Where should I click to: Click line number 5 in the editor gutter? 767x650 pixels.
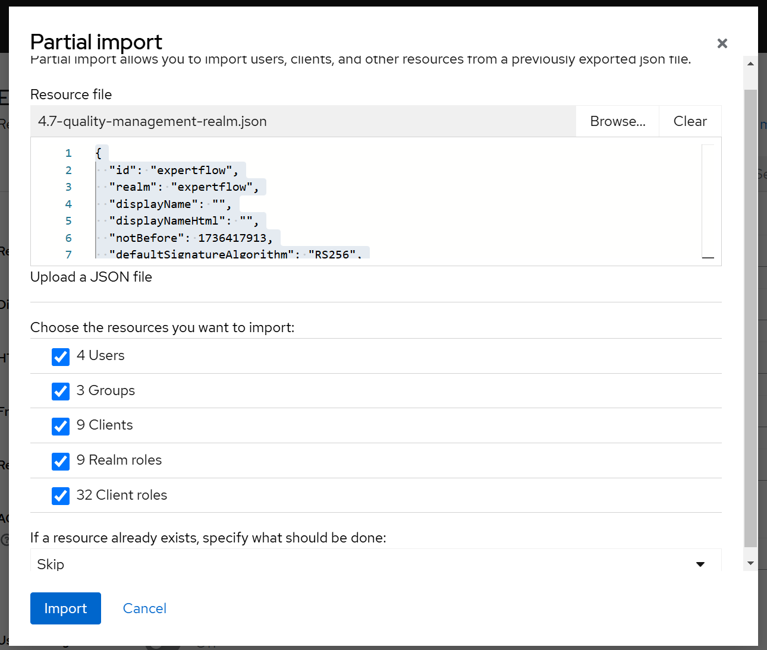tap(68, 221)
